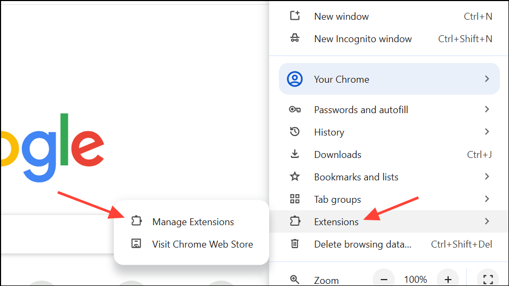
Task: Click the History clock icon
Action: (295, 132)
